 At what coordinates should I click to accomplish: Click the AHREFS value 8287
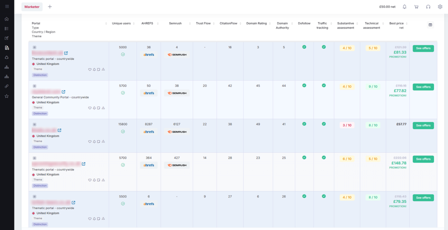coord(149,124)
